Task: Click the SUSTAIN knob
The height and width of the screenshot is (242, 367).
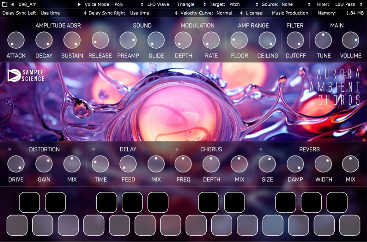Action: pos(72,40)
